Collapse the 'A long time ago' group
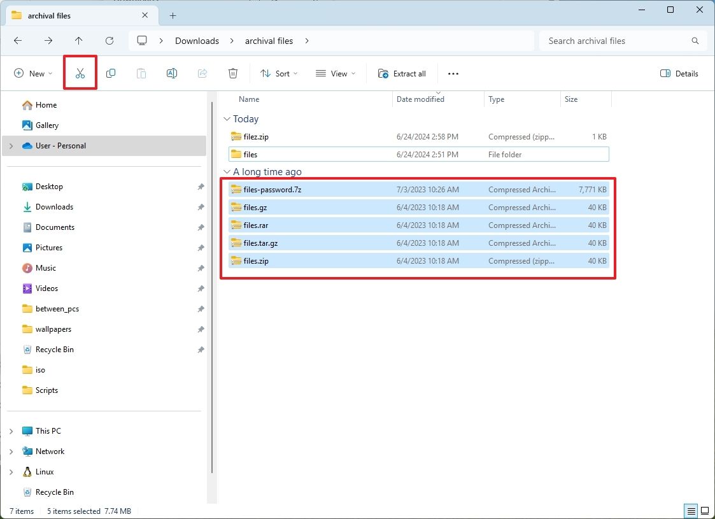 coord(227,171)
